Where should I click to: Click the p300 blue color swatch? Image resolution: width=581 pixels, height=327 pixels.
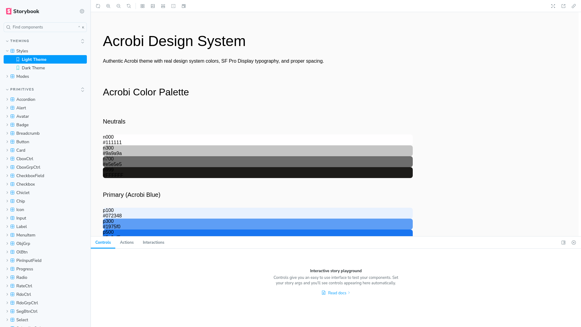[x=258, y=224]
